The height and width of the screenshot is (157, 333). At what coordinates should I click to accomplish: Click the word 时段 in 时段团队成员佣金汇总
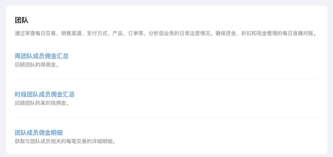pos(21,94)
